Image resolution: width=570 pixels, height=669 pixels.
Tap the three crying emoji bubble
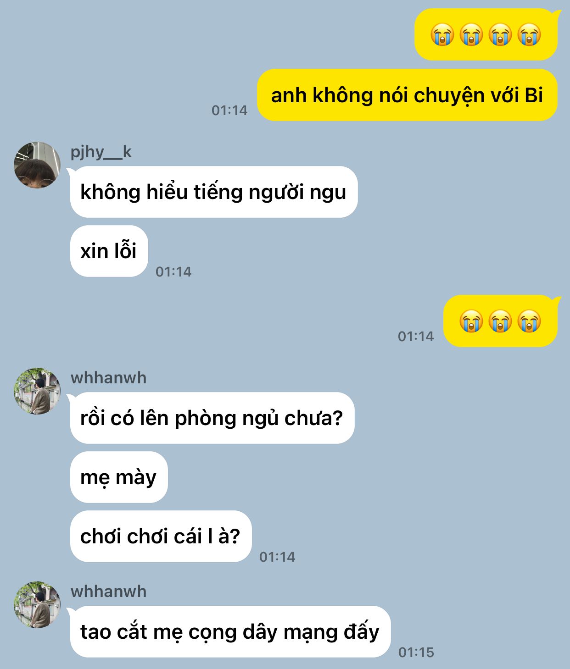[501, 321]
